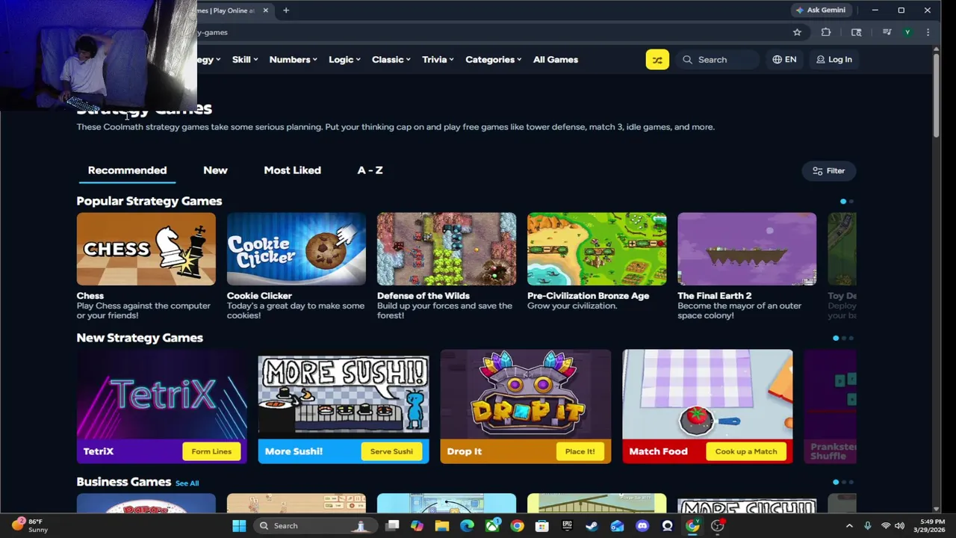Expand the Trivia games dropdown
956x538 pixels.
pyautogui.click(x=438, y=60)
